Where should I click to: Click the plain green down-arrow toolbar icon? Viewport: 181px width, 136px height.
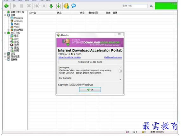click(51, 6)
